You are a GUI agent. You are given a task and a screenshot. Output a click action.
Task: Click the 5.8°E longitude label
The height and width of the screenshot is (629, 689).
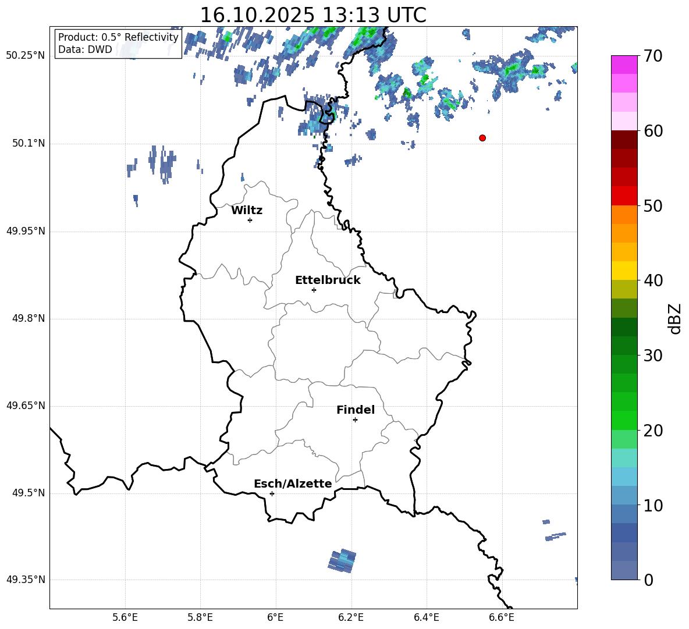(200, 617)
